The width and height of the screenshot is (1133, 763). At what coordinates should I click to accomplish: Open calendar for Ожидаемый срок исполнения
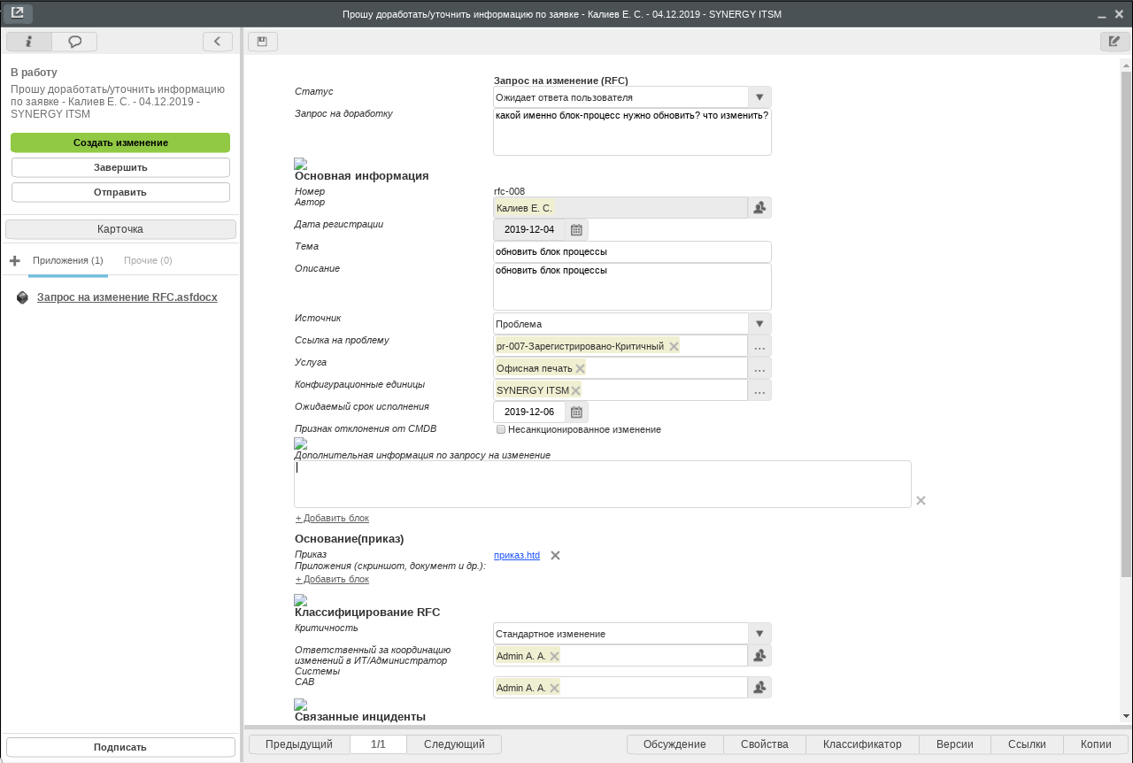[576, 412]
